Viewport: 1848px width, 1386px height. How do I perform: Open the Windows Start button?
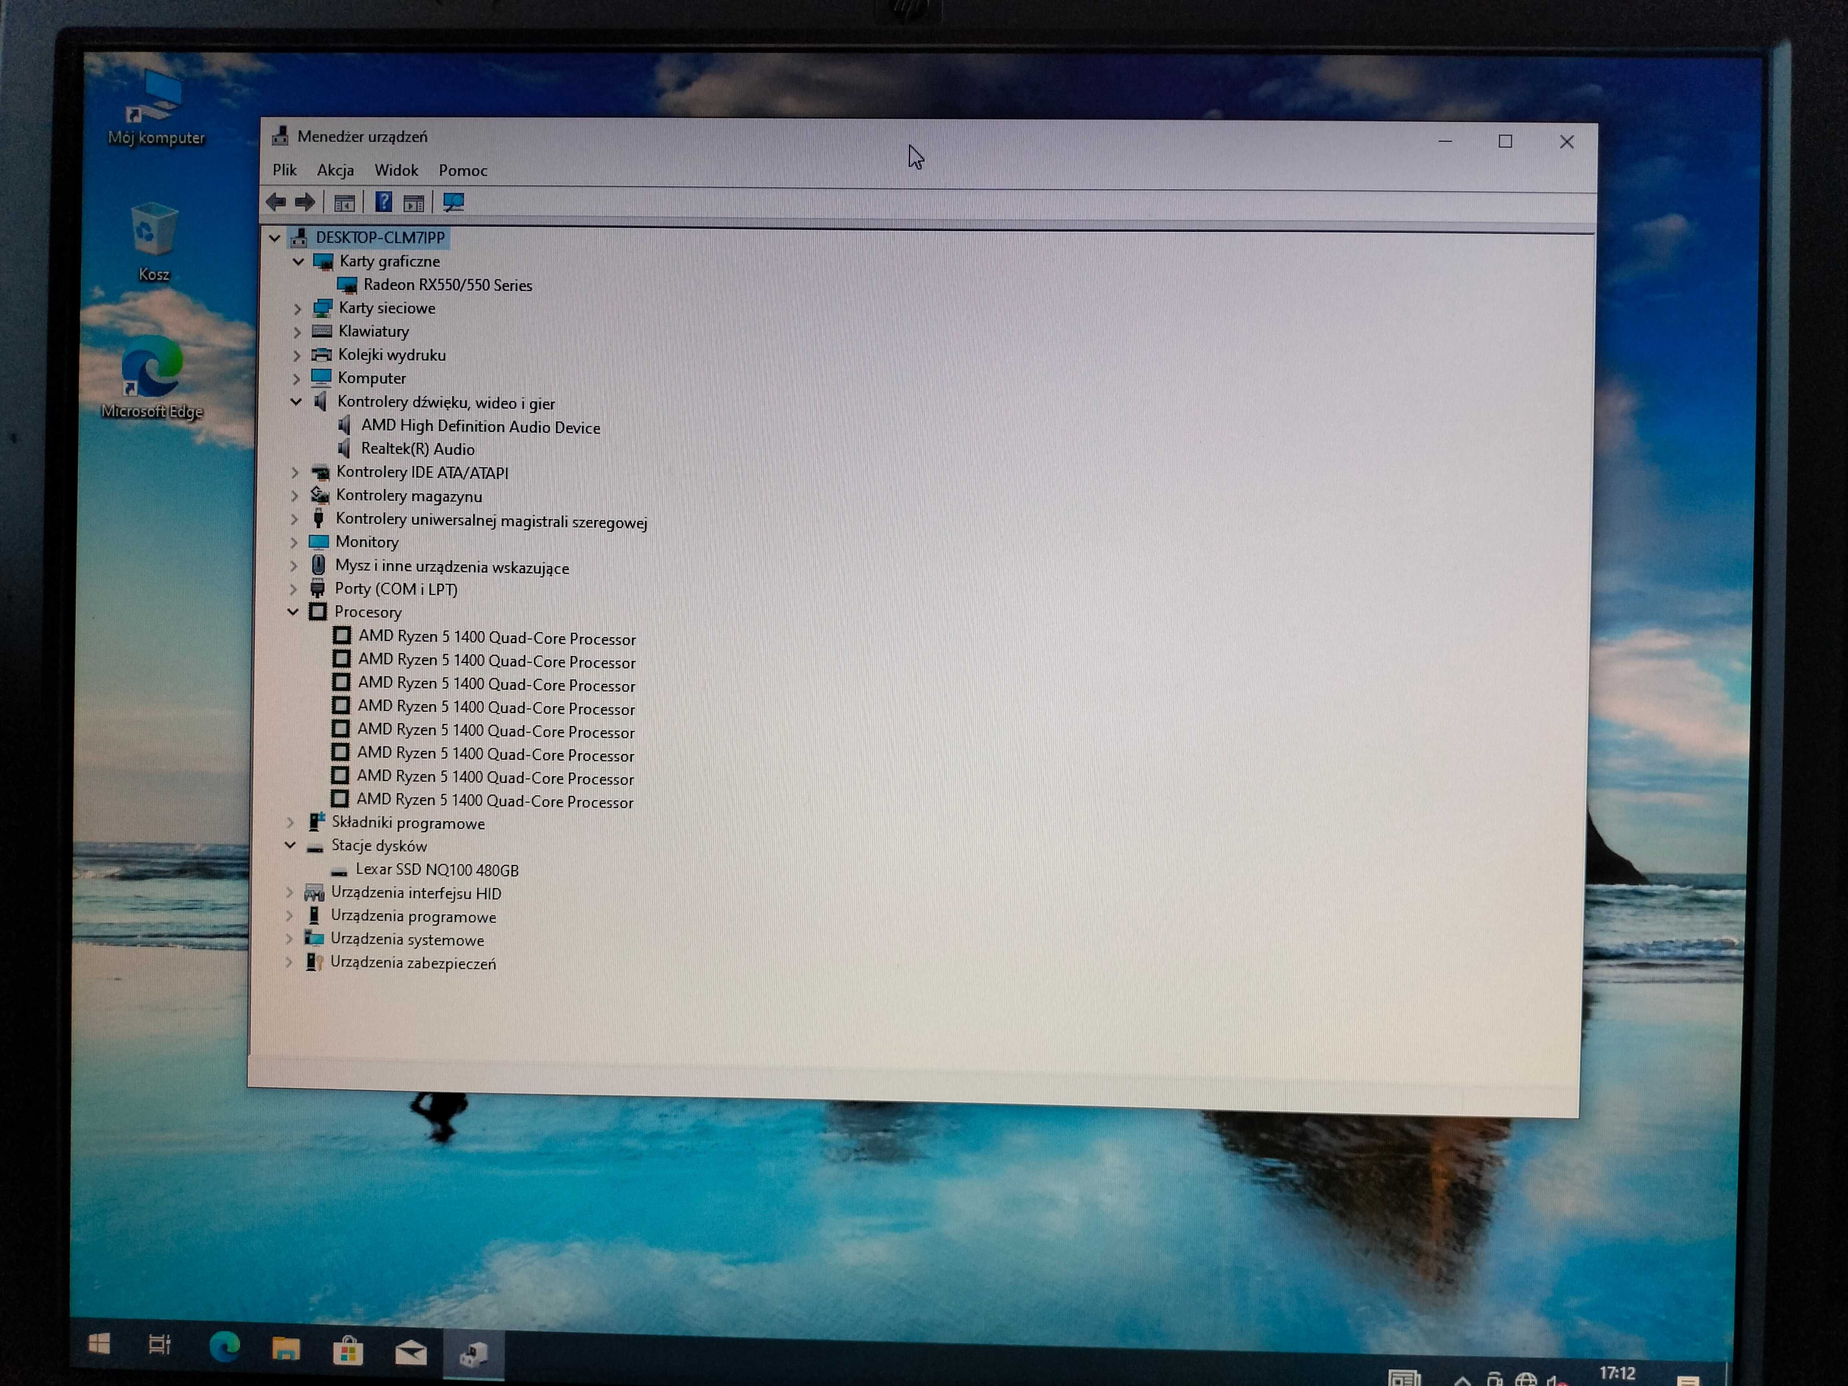tap(100, 1344)
